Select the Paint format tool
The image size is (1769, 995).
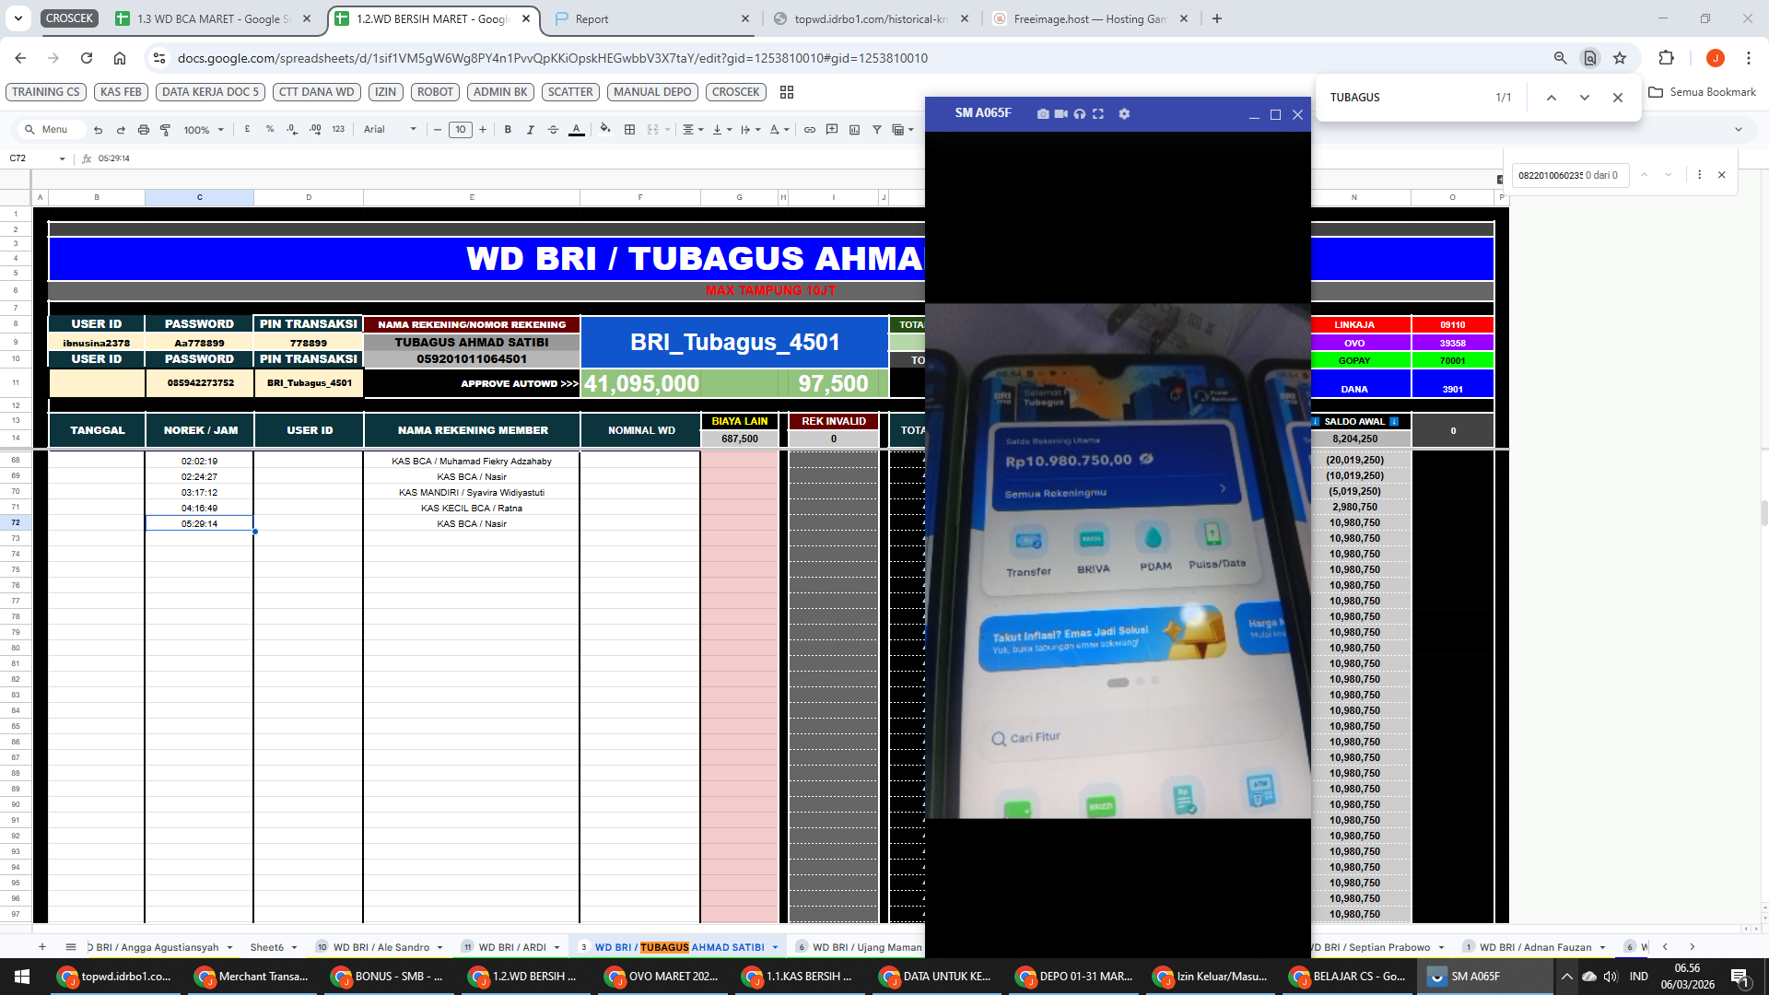tap(166, 130)
